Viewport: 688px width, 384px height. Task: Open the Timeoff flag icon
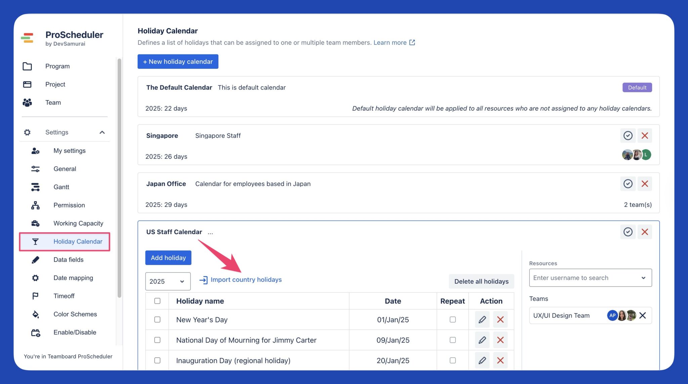(35, 296)
